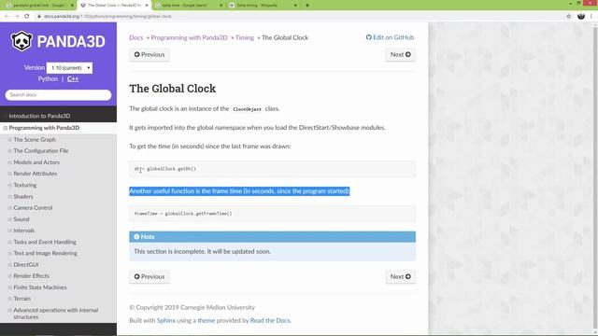Open the Read the Docs link
The width and height of the screenshot is (598, 336).
pyautogui.click(x=270, y=320)
